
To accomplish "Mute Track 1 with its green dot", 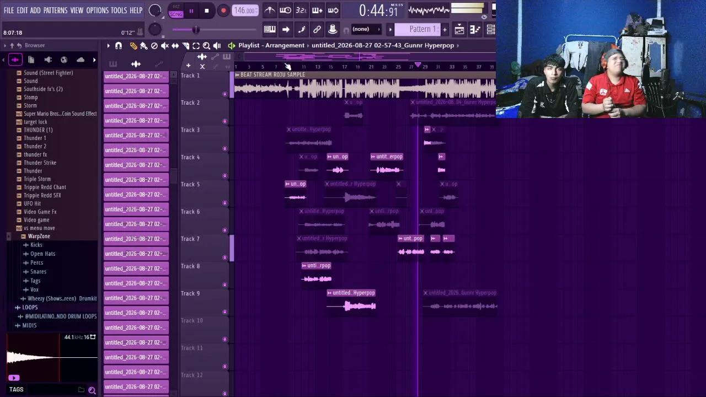I will (224, 94).
